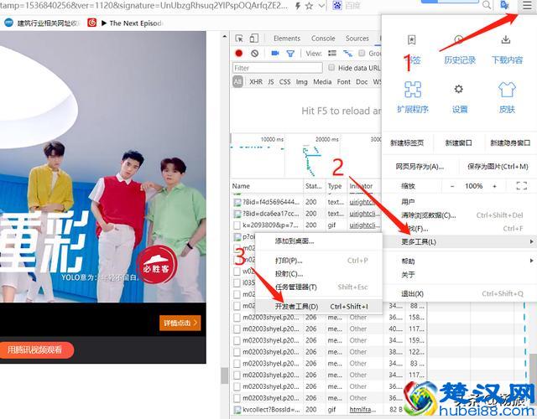
Task: Switch to Elements tab
Action: (287, 39)
